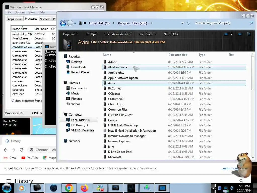Click New folder in the Explorer toolbar

tap(171, 34)
